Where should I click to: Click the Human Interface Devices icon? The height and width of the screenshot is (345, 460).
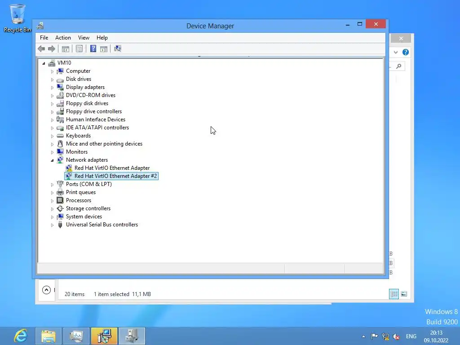pos(60,119)
